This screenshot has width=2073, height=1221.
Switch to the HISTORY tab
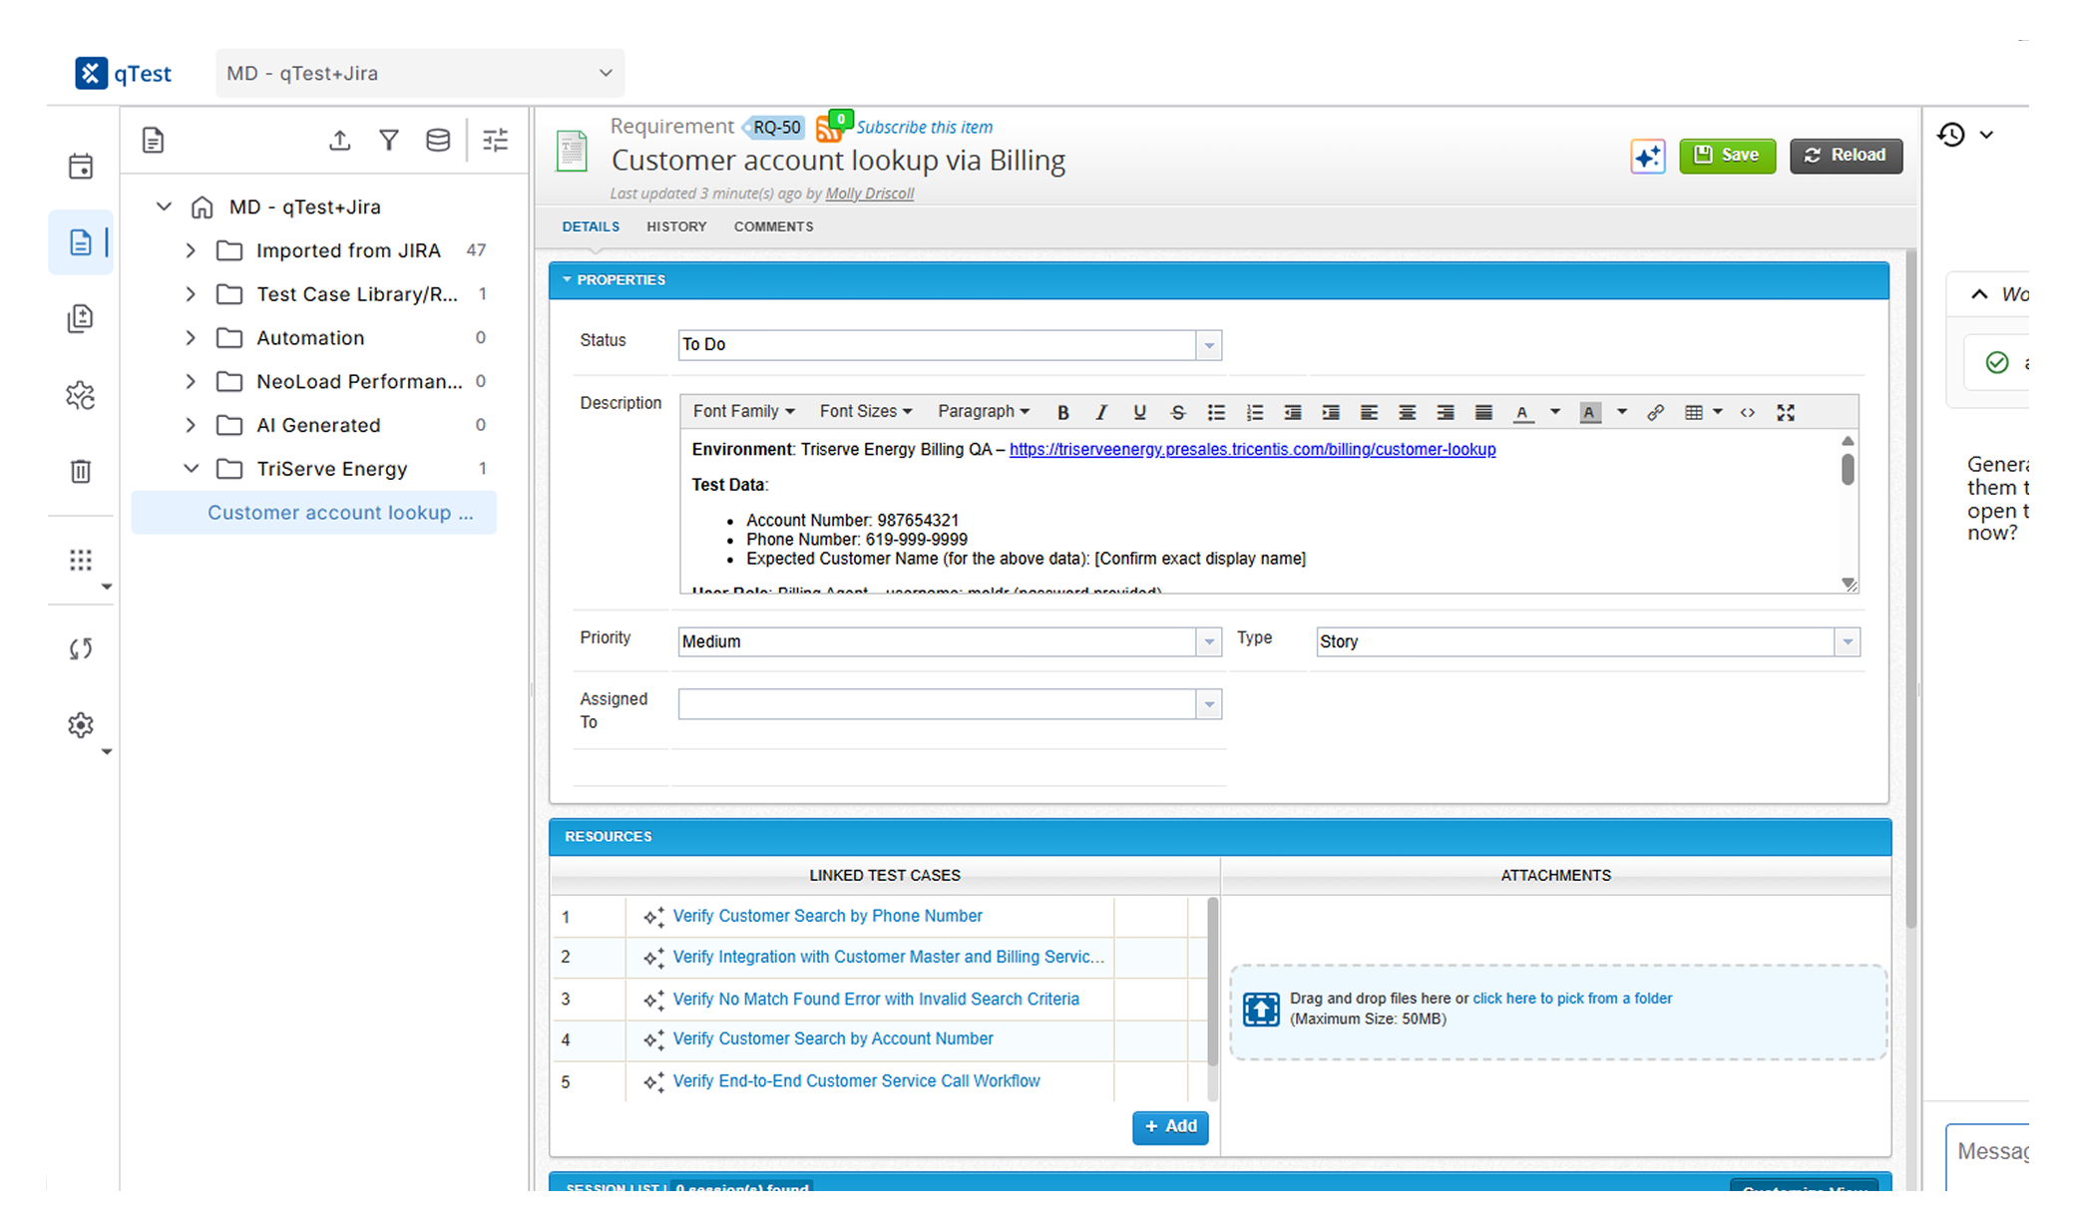tap(676, 226)
